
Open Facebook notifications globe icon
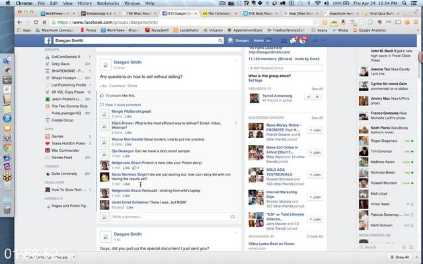point(303,41)
